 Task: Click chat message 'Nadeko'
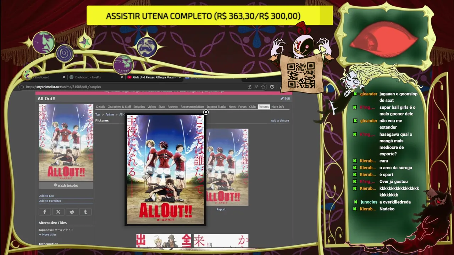[x=387, y=209]
